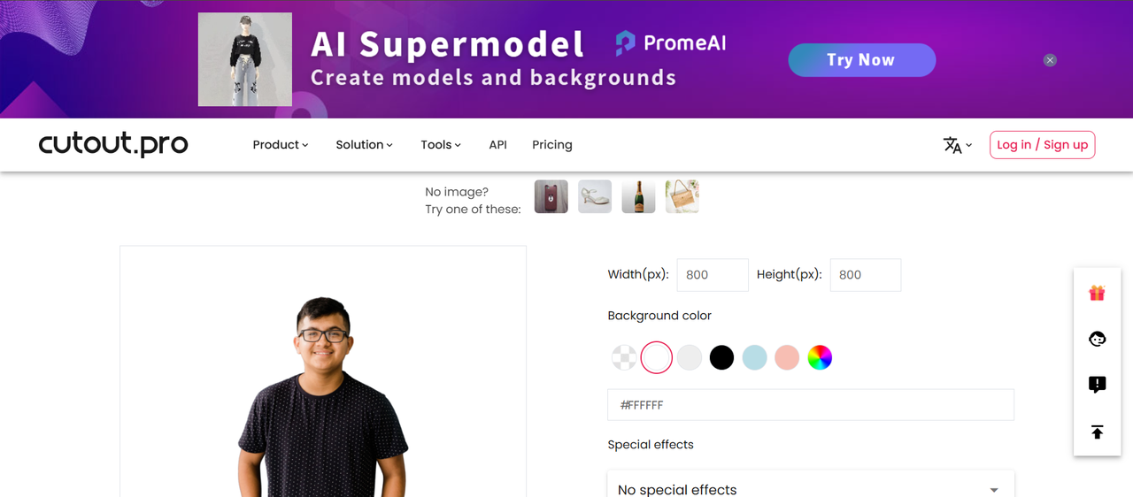
Task: Select the champagne bottle sample image
Action: (x=638, y=196)
